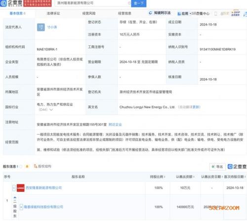The image size is (247, 221).
Task: Open the 知彼阿尔法 tab
Action: click(x=160, y=13)
